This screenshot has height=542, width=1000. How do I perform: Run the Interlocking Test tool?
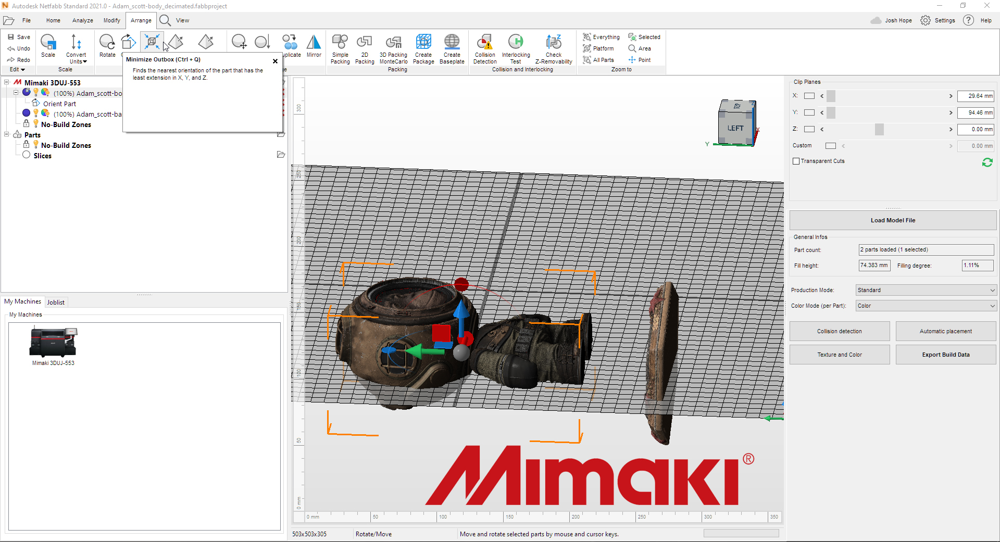pyautogui.click(x=516, y=43)
